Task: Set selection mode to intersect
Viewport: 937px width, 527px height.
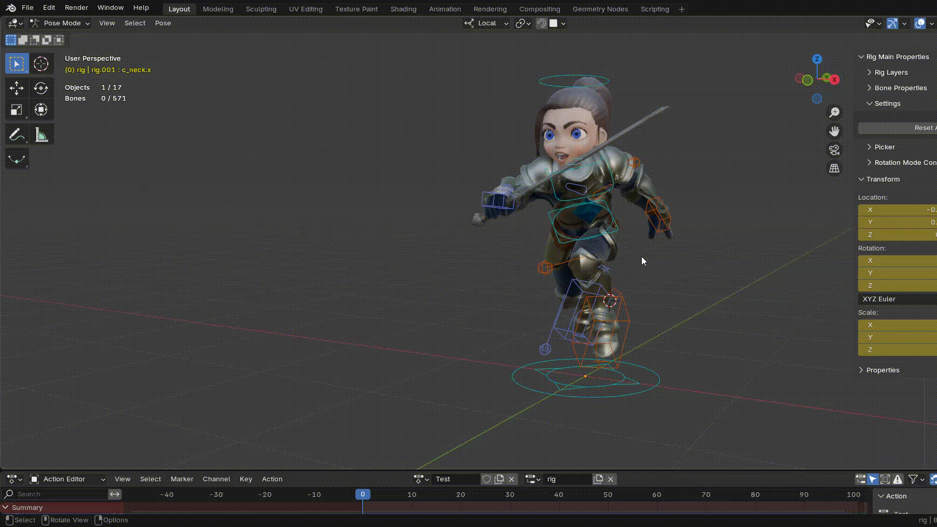Action: (x=59, y=40)
